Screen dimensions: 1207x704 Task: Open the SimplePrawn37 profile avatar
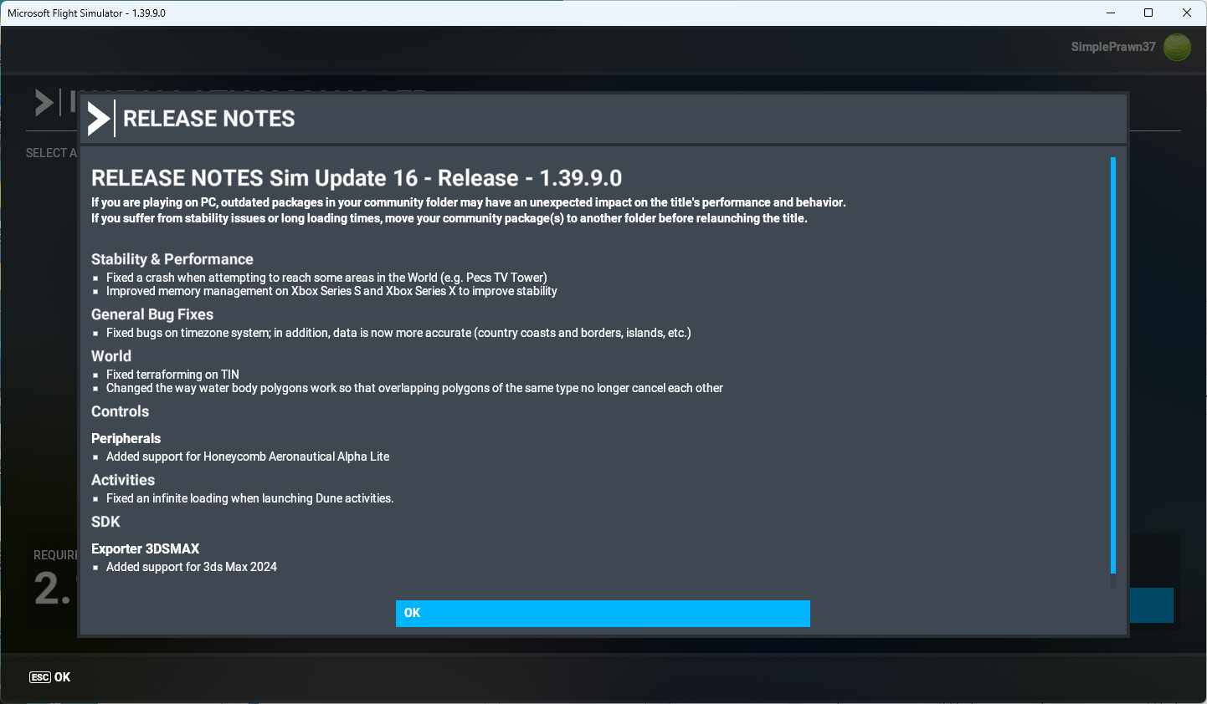(x=1177, y=47)
